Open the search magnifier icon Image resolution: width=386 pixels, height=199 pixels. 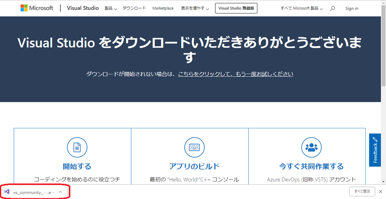(332, 8)
